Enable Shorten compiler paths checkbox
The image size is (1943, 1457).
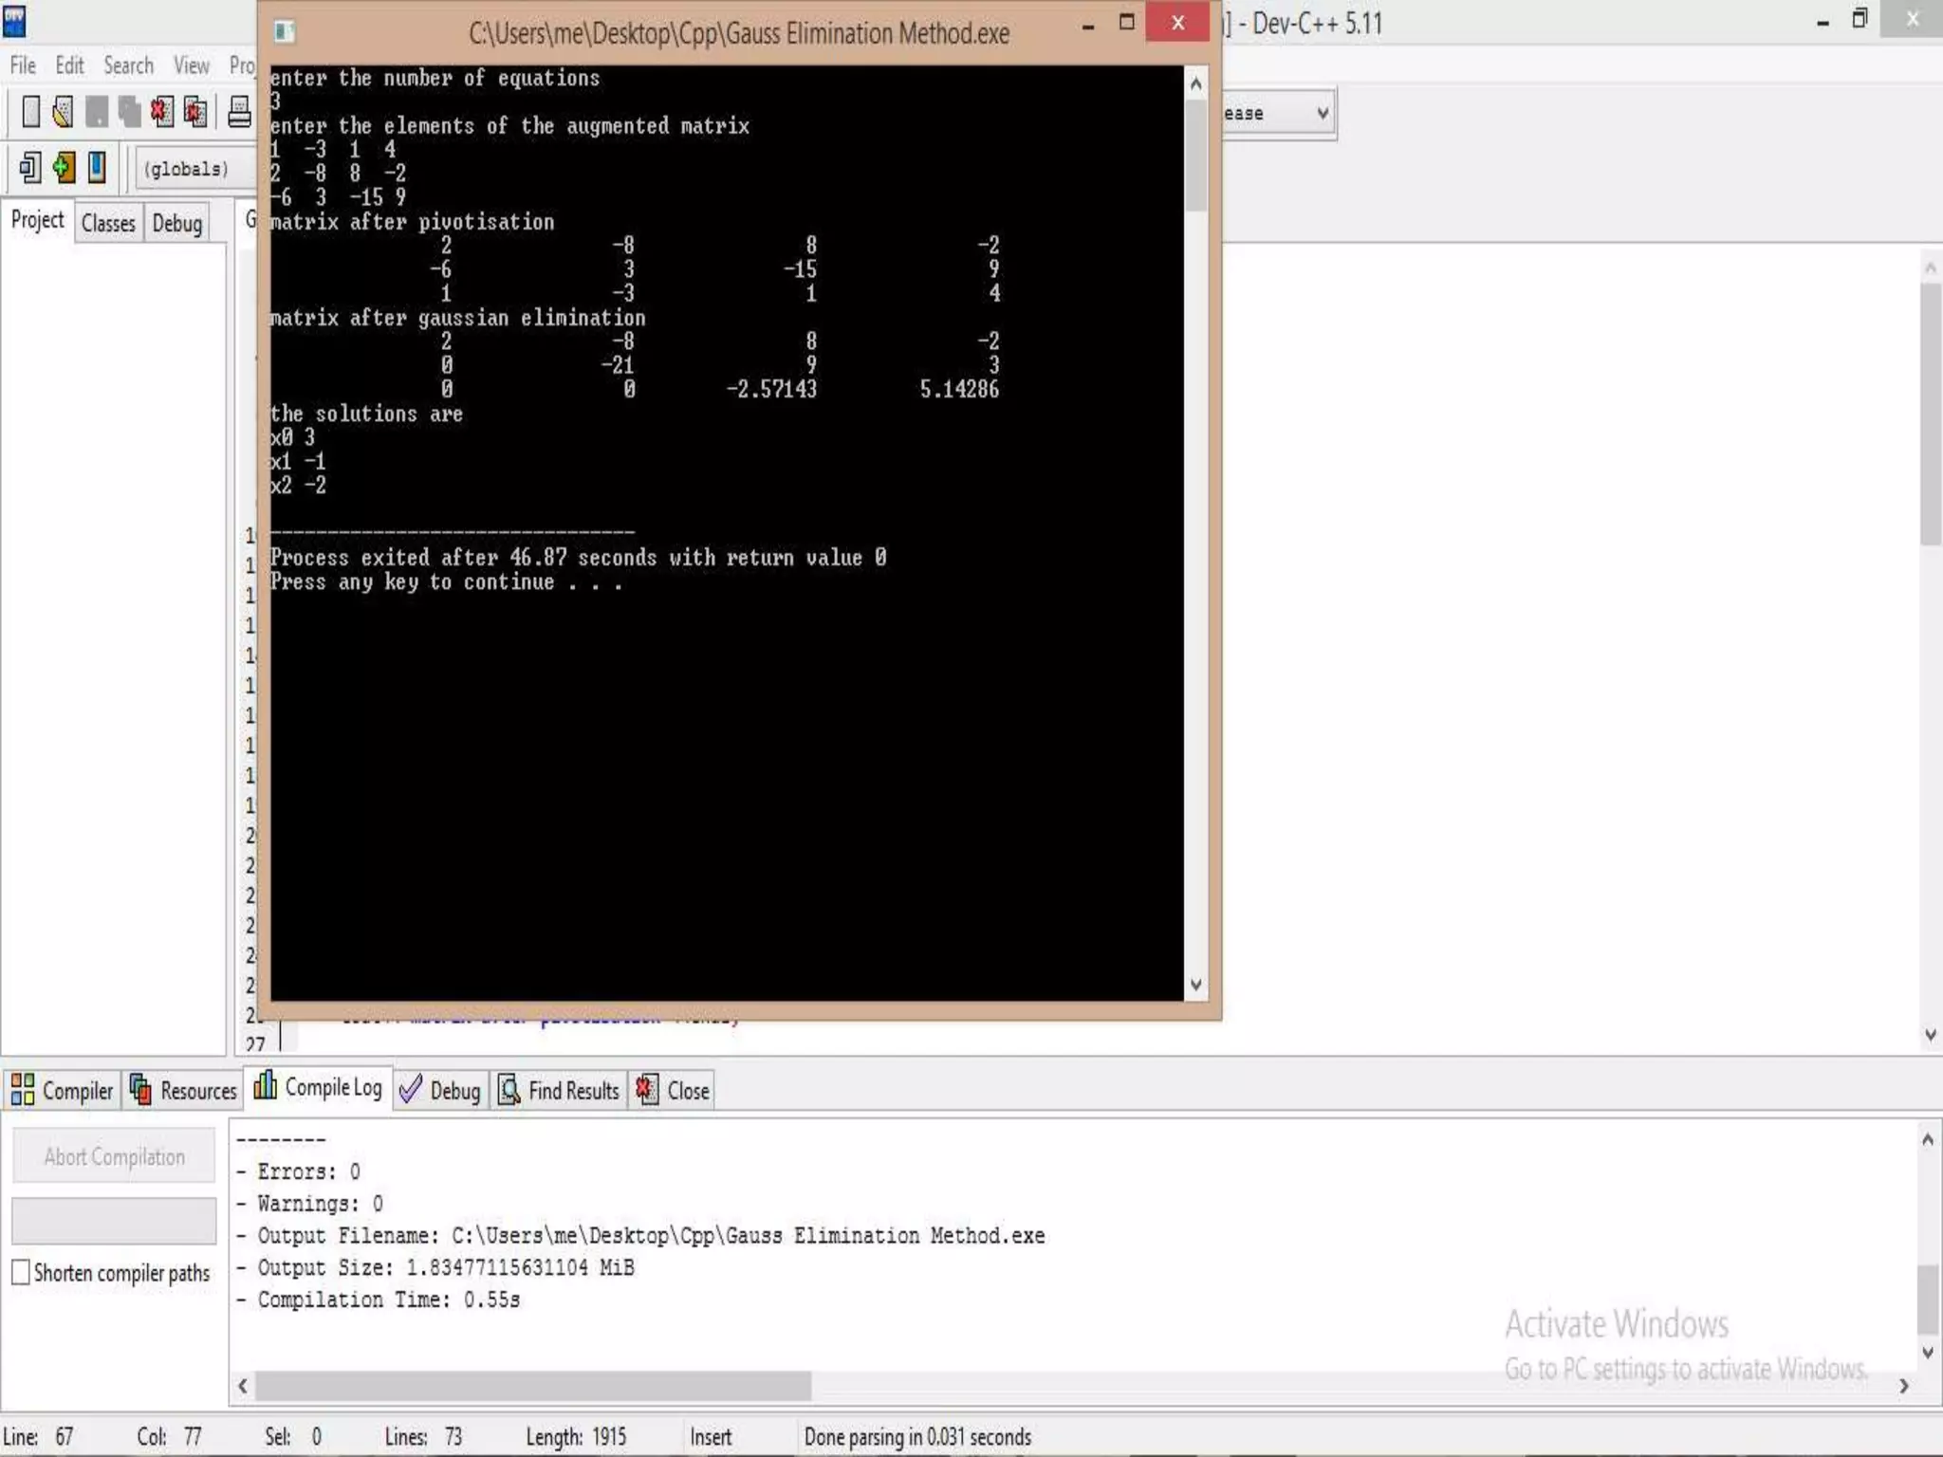point(21,1272)
